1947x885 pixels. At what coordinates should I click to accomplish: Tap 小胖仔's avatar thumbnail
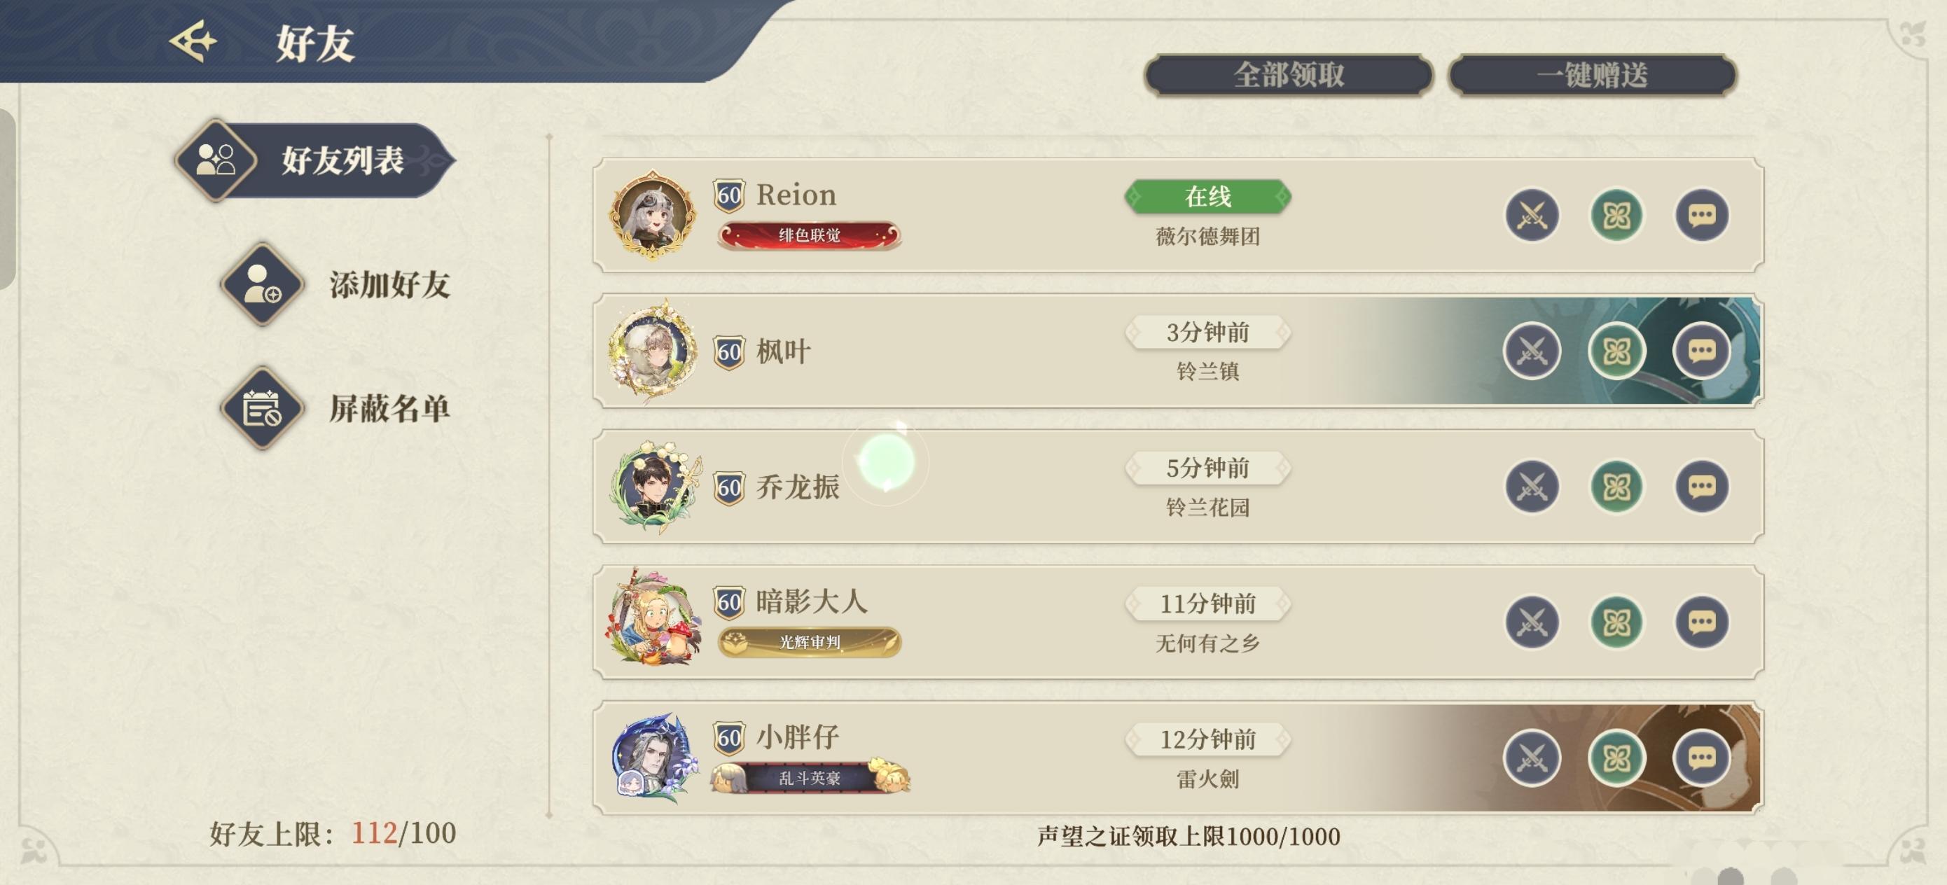(x=651, y=758)
